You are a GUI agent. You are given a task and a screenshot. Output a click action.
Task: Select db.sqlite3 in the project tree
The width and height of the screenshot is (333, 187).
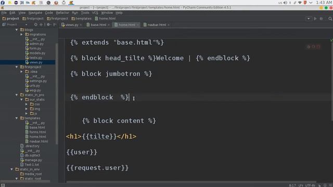32,155
